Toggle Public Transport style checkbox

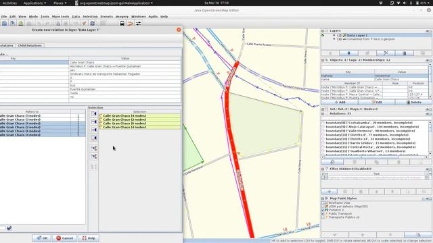pos(323,213)
